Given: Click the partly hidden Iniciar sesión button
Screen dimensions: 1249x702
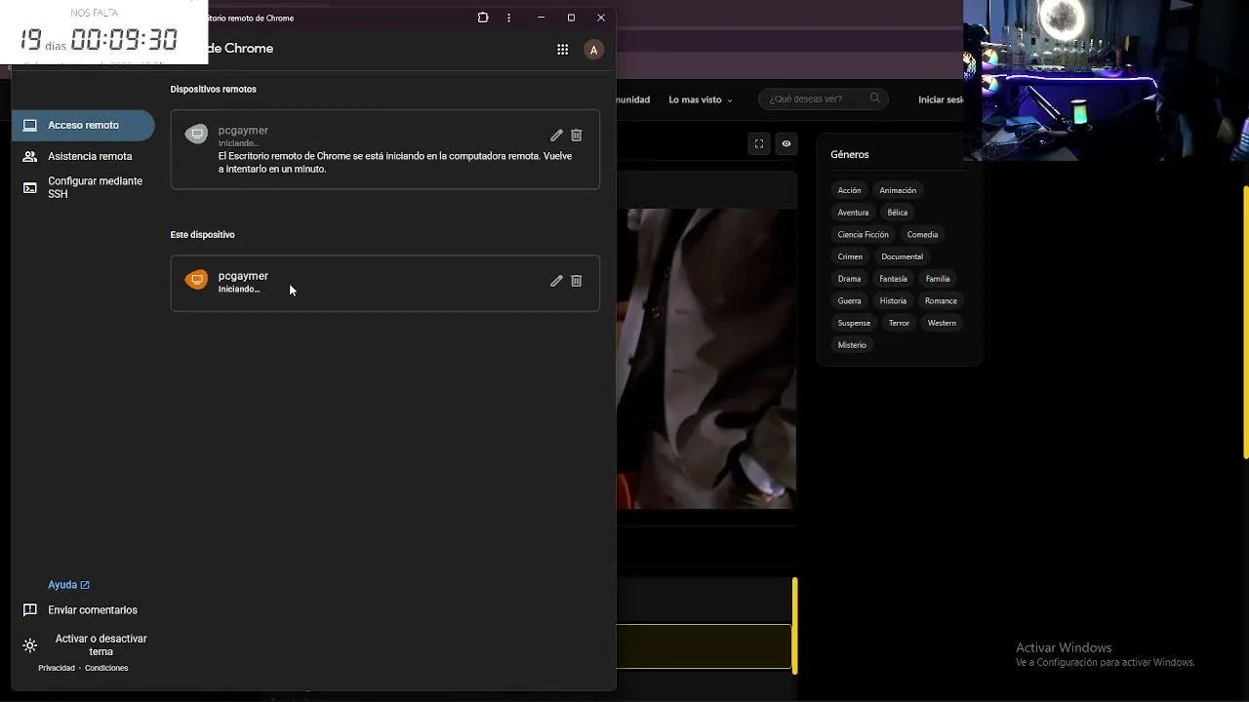Looking at the screenshot, I should (941, 99).
